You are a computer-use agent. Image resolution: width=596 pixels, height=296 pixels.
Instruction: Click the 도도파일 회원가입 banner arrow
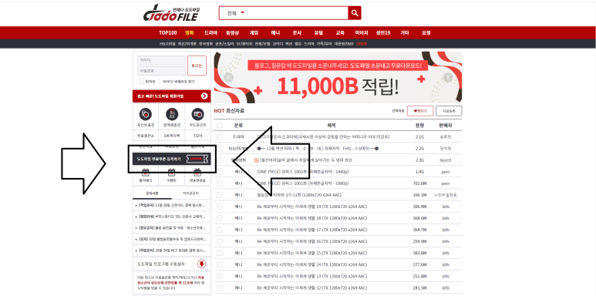click(x=205, y=96)
